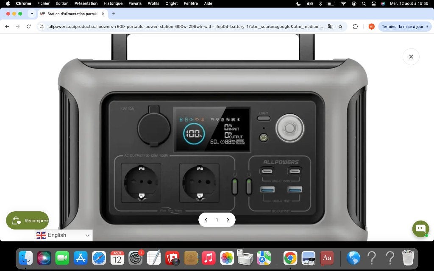Bookmark this page with the star
The width and height of the screenshot is (434, 271).
tap(340, 27)
